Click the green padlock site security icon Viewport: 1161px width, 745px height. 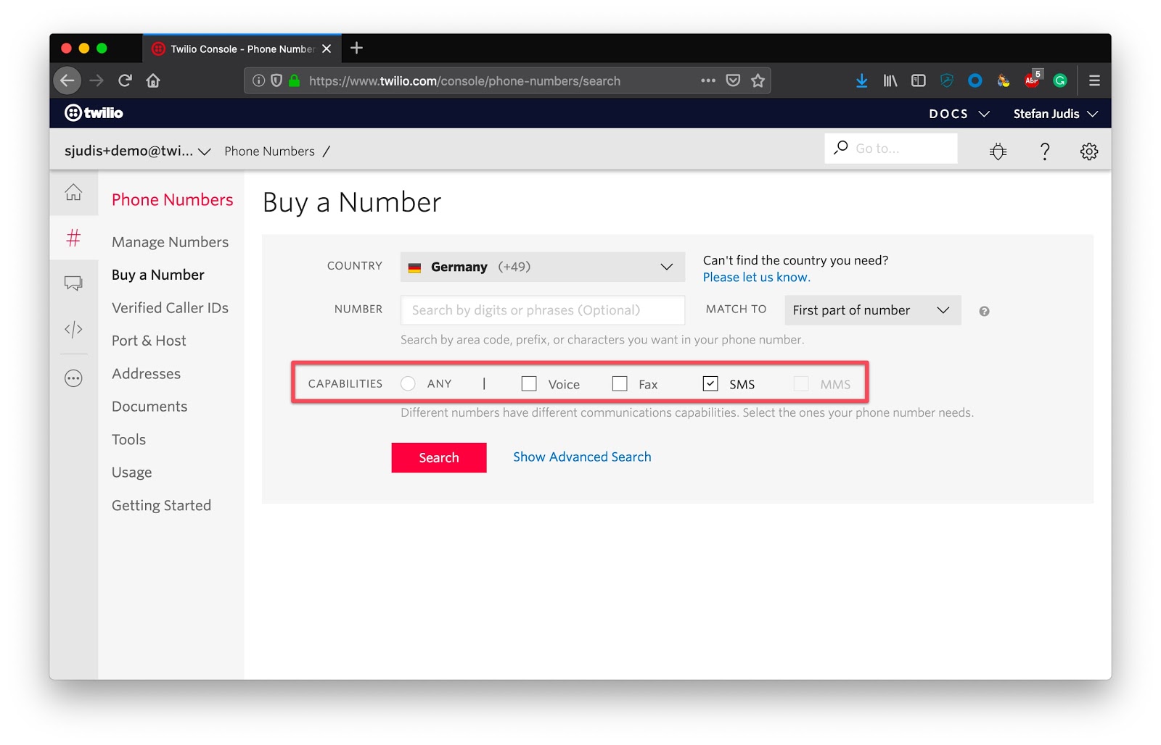click(295, 80)
